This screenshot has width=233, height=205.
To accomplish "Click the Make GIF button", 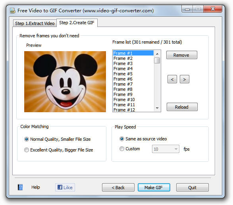I will [154, 188].
